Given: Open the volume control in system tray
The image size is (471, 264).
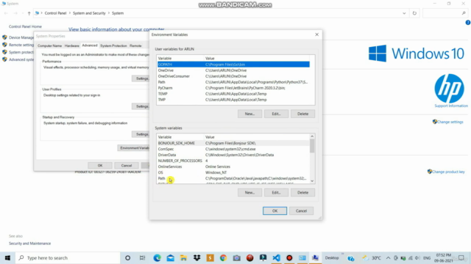Looking at the screenshot, I should pyautogui.click(x=417, y=257).
